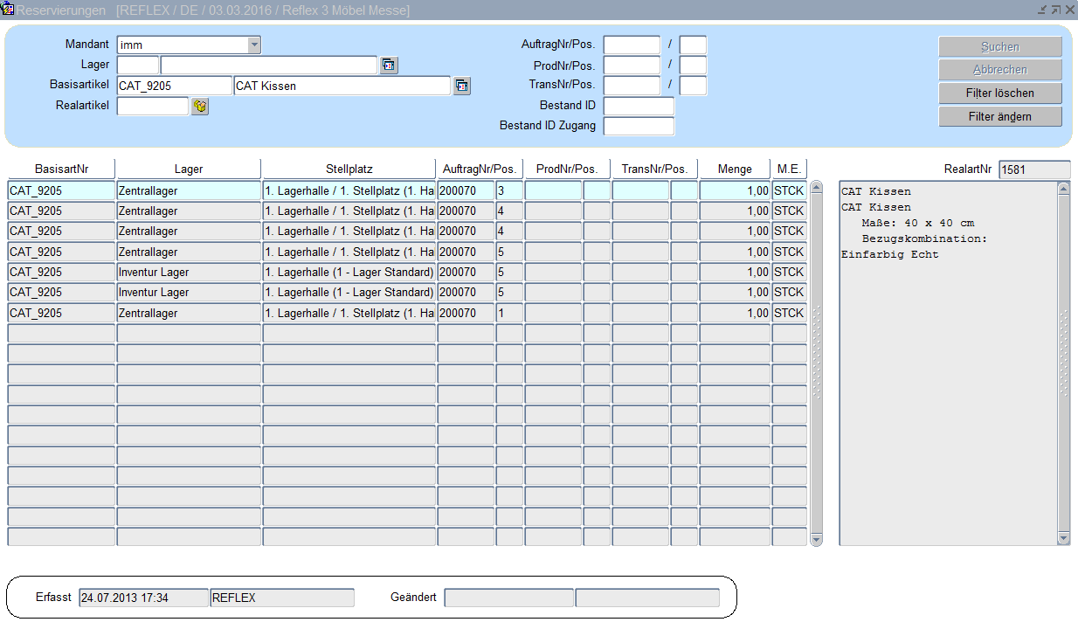Click the ProdNr filter input field
The width and height of the screenshot is (1078, 629).
[x=632, y=66]
